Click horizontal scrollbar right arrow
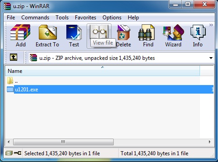The height and width of the screenshot is (162, 218). 210,142
